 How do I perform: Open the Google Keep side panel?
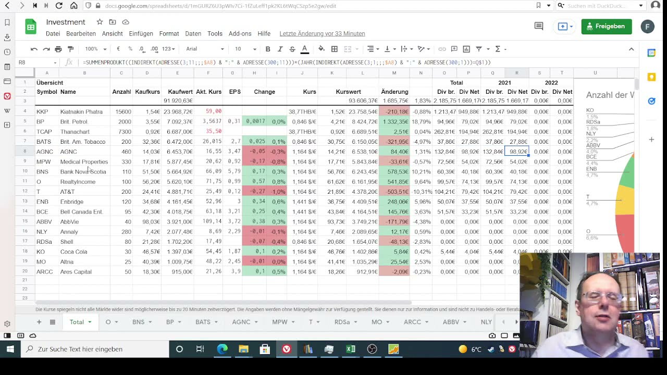651,77
